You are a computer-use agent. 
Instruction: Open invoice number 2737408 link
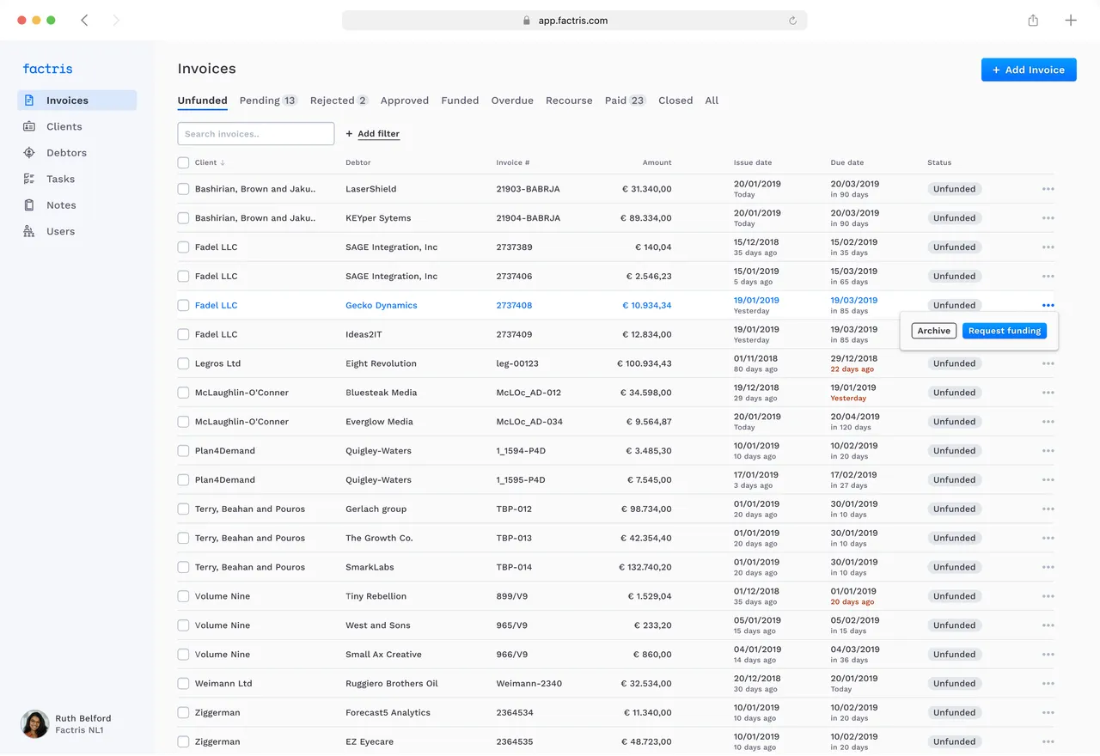(514, 306)
